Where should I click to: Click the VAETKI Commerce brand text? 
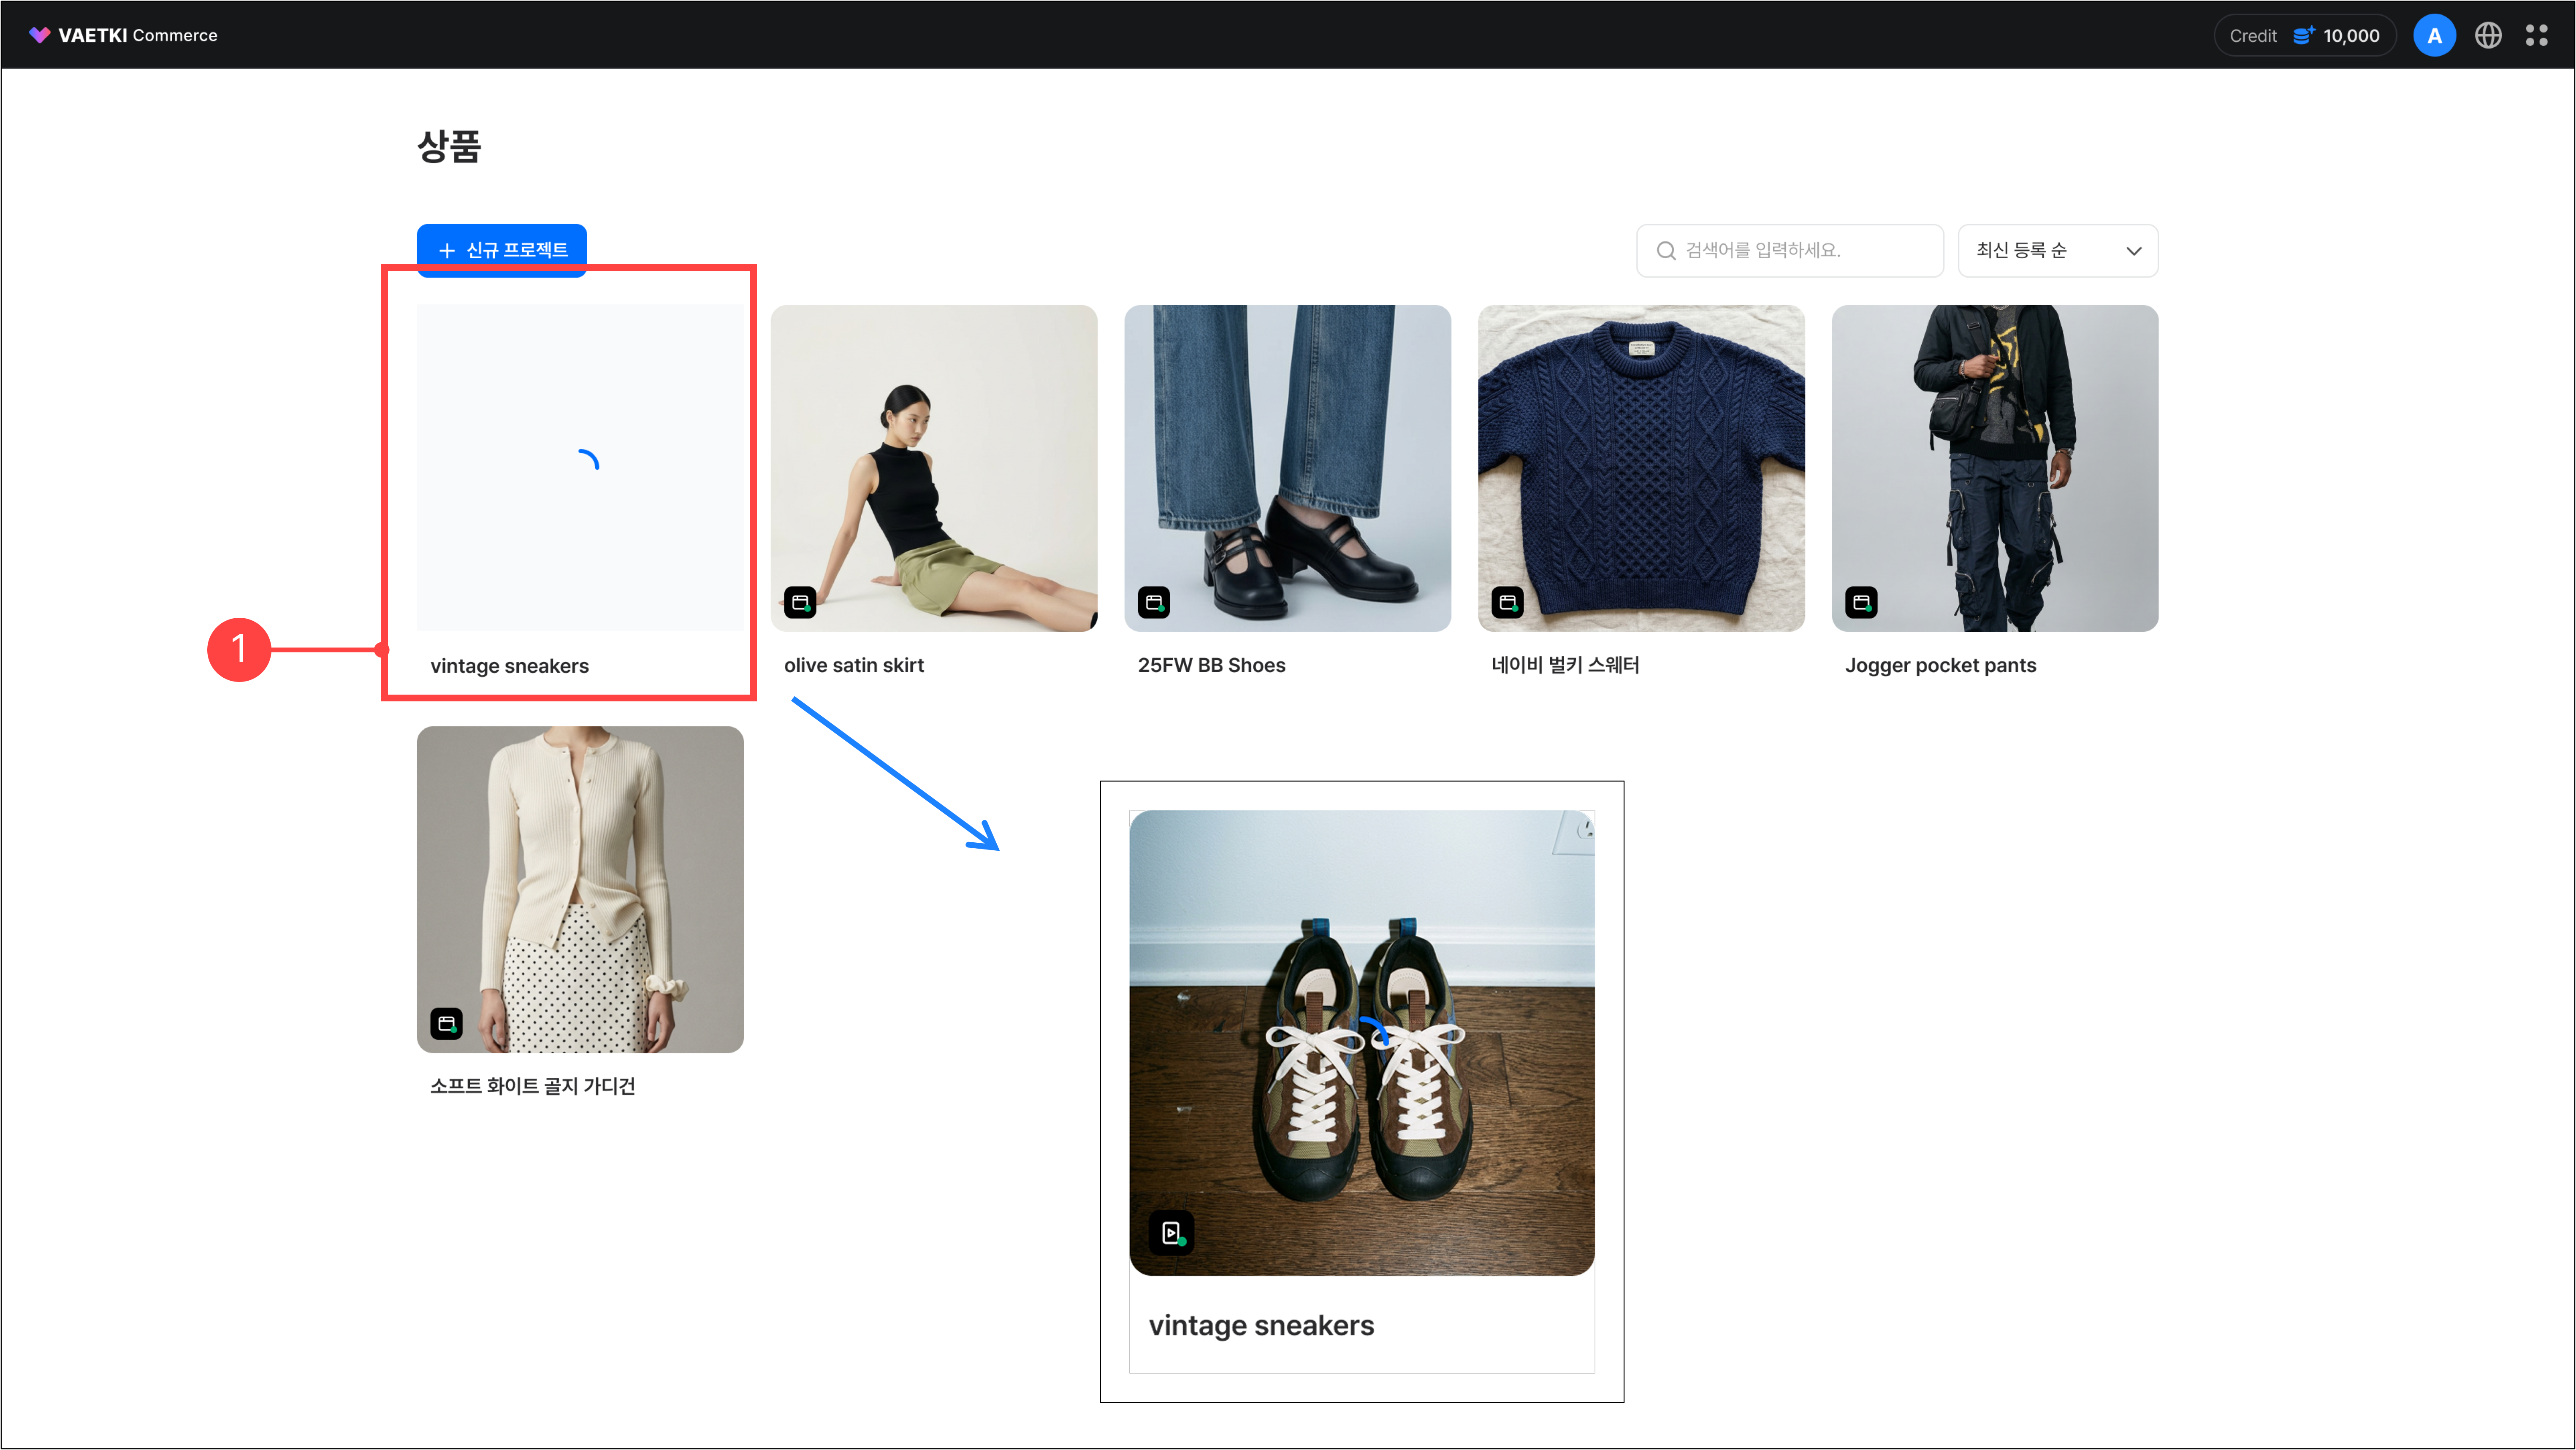(138, 35)
